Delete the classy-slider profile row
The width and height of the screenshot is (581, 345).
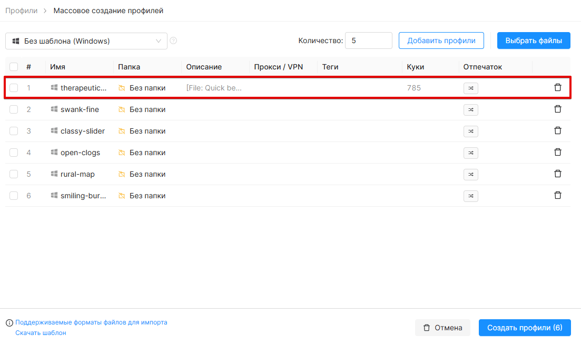(558, 130)
